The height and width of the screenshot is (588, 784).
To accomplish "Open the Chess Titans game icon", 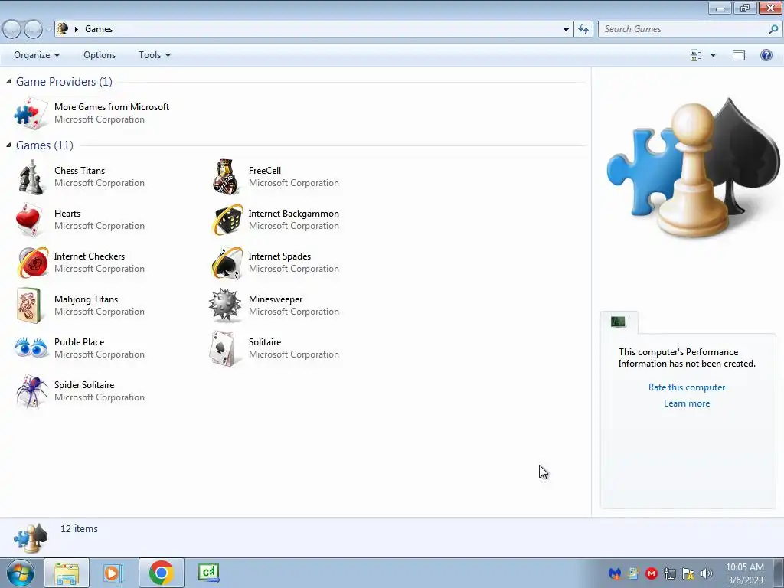I will tap(31, 177).
